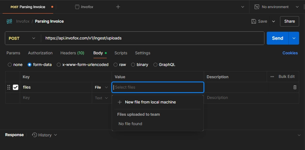Open the Save options chevron
This screenshot has width=305, height=150.
273,21
